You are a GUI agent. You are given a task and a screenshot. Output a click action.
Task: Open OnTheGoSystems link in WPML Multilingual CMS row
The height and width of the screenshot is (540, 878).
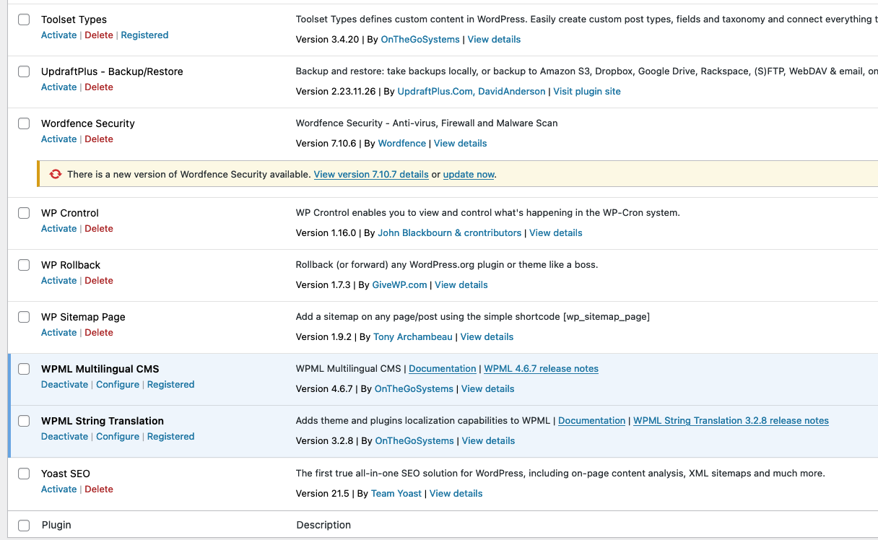414,388
